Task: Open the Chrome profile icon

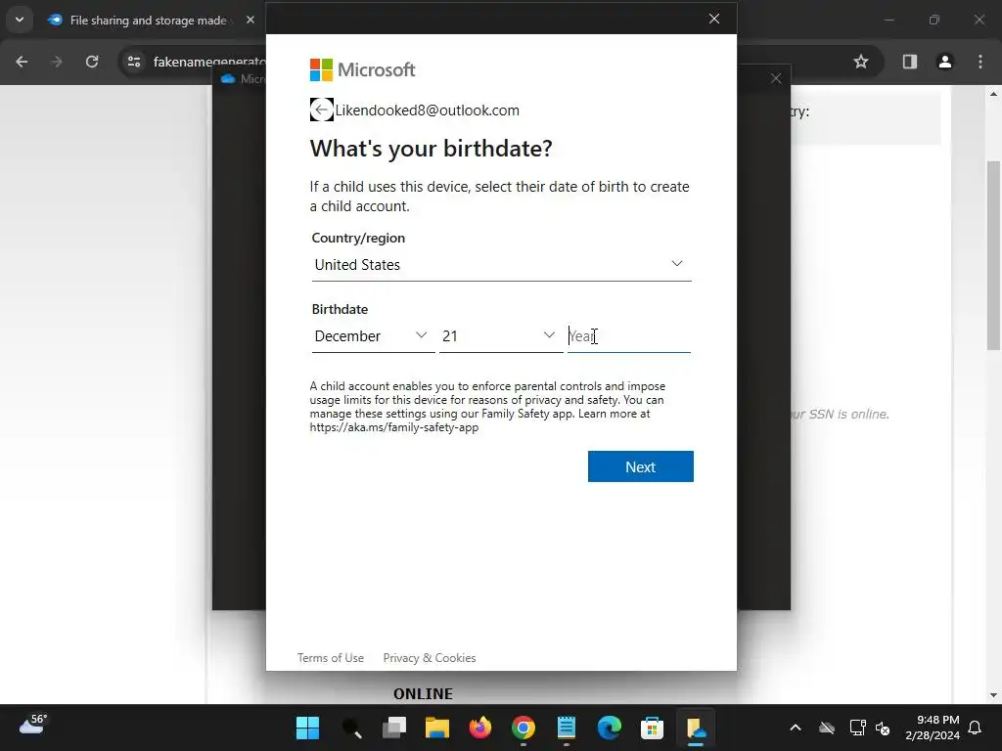Action: pyautogui.click(x=945, y=62)
